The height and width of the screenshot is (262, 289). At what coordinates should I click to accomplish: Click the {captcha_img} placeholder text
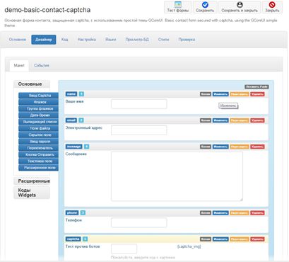pyautogui.click(x=189, y=246)
